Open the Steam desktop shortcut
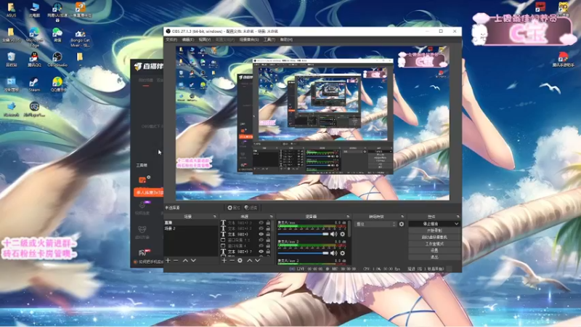This screenshot has height=327, width=581. tap(34, 84)
